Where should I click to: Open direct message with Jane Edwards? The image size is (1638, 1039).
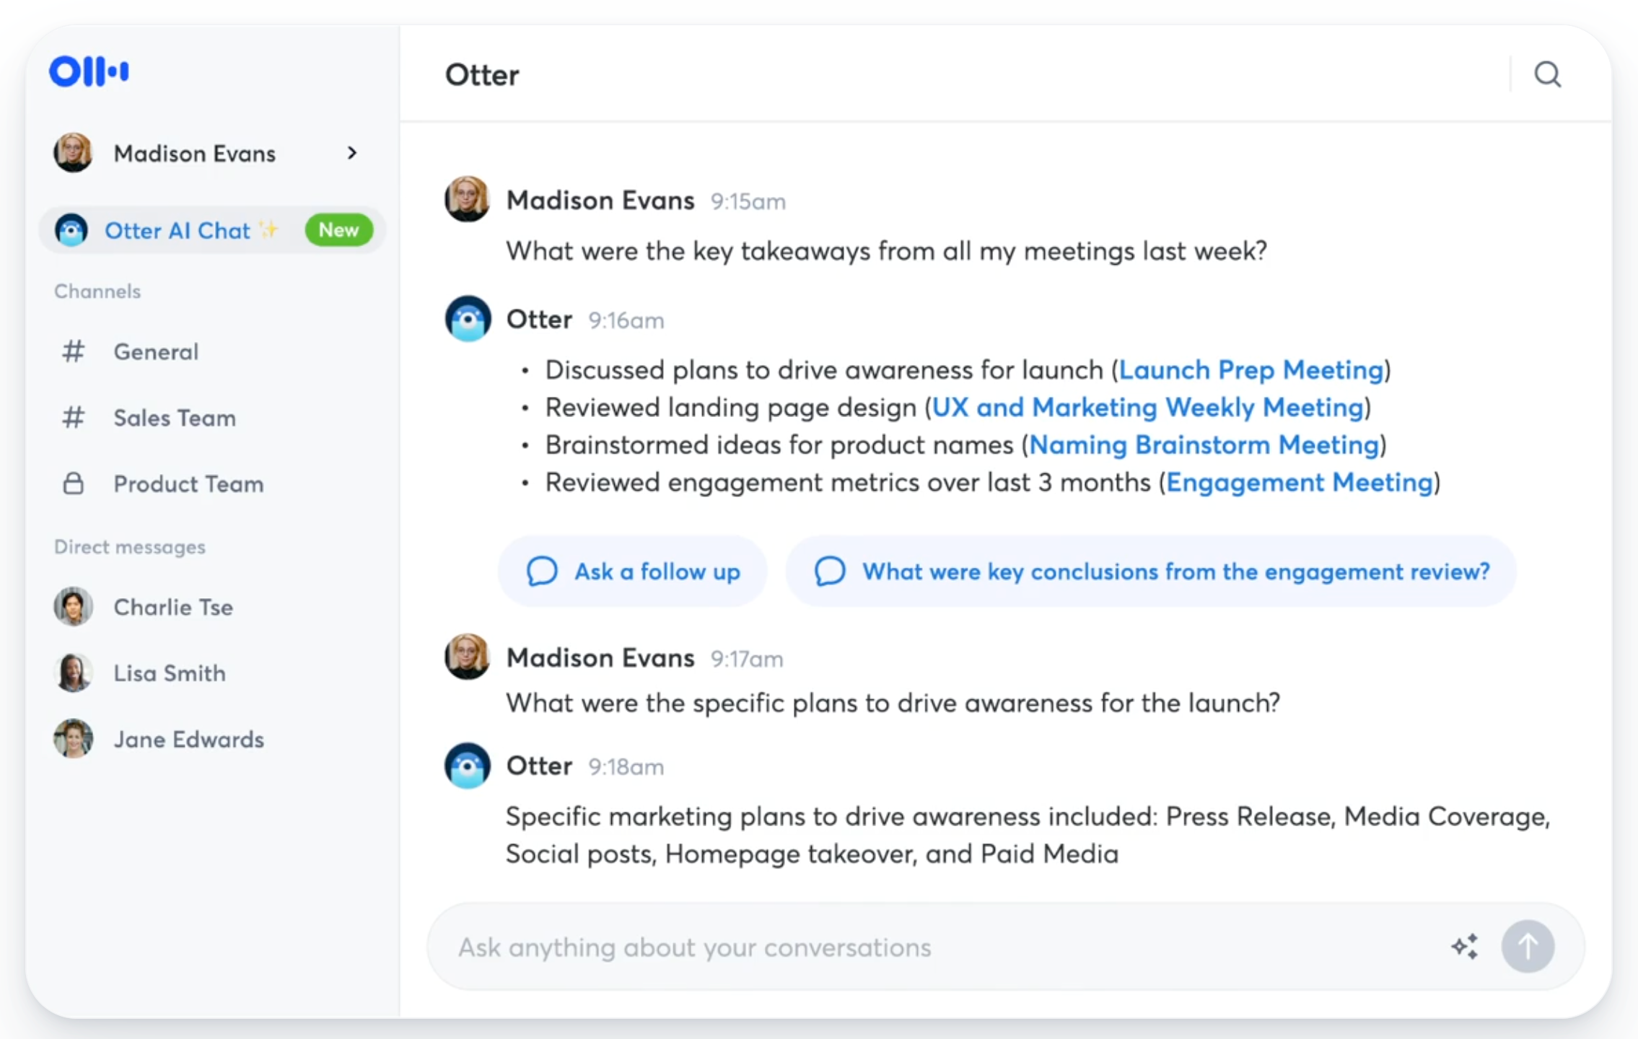[x=188, y=740]
